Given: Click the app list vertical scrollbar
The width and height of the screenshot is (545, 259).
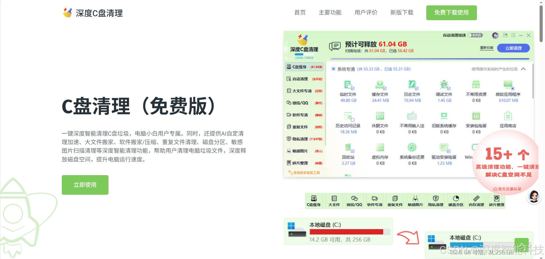Looking at the screenshot, I should 533,81.
